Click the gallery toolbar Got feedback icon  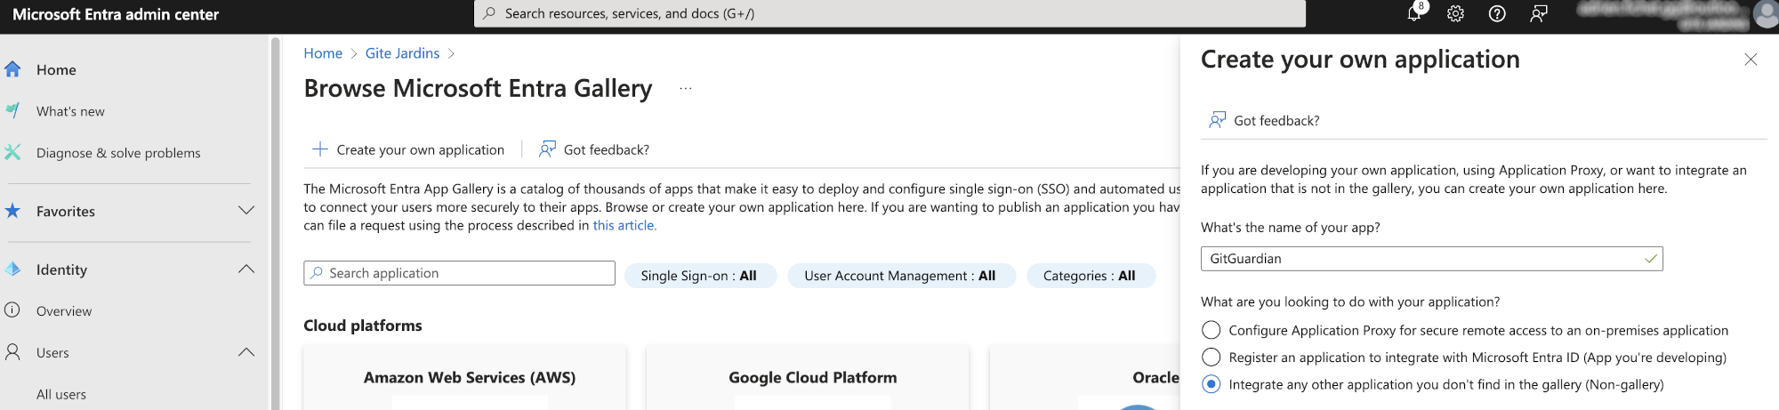548,149
